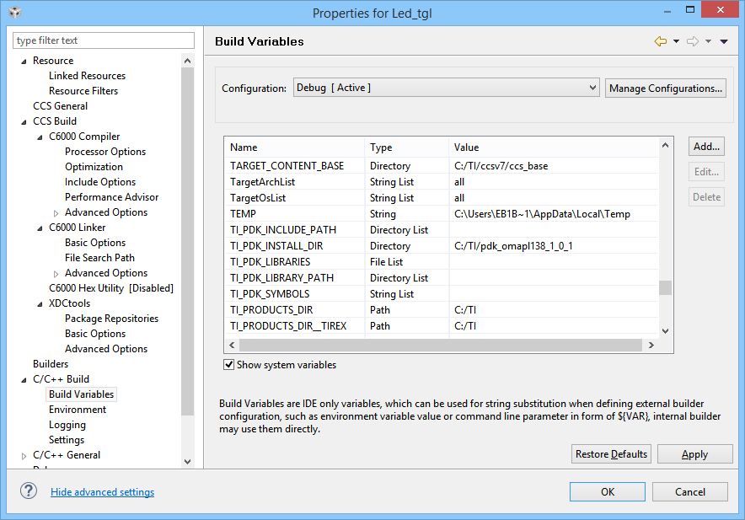Expand the C/C++ General node

coord(24,455)
